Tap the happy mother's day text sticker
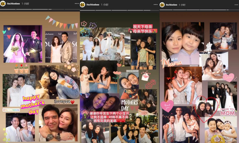239x143 pixels. (33, 104)
